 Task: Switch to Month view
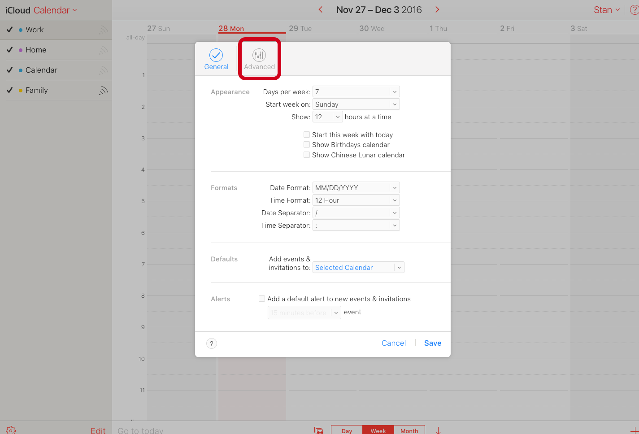pos(409,430)
